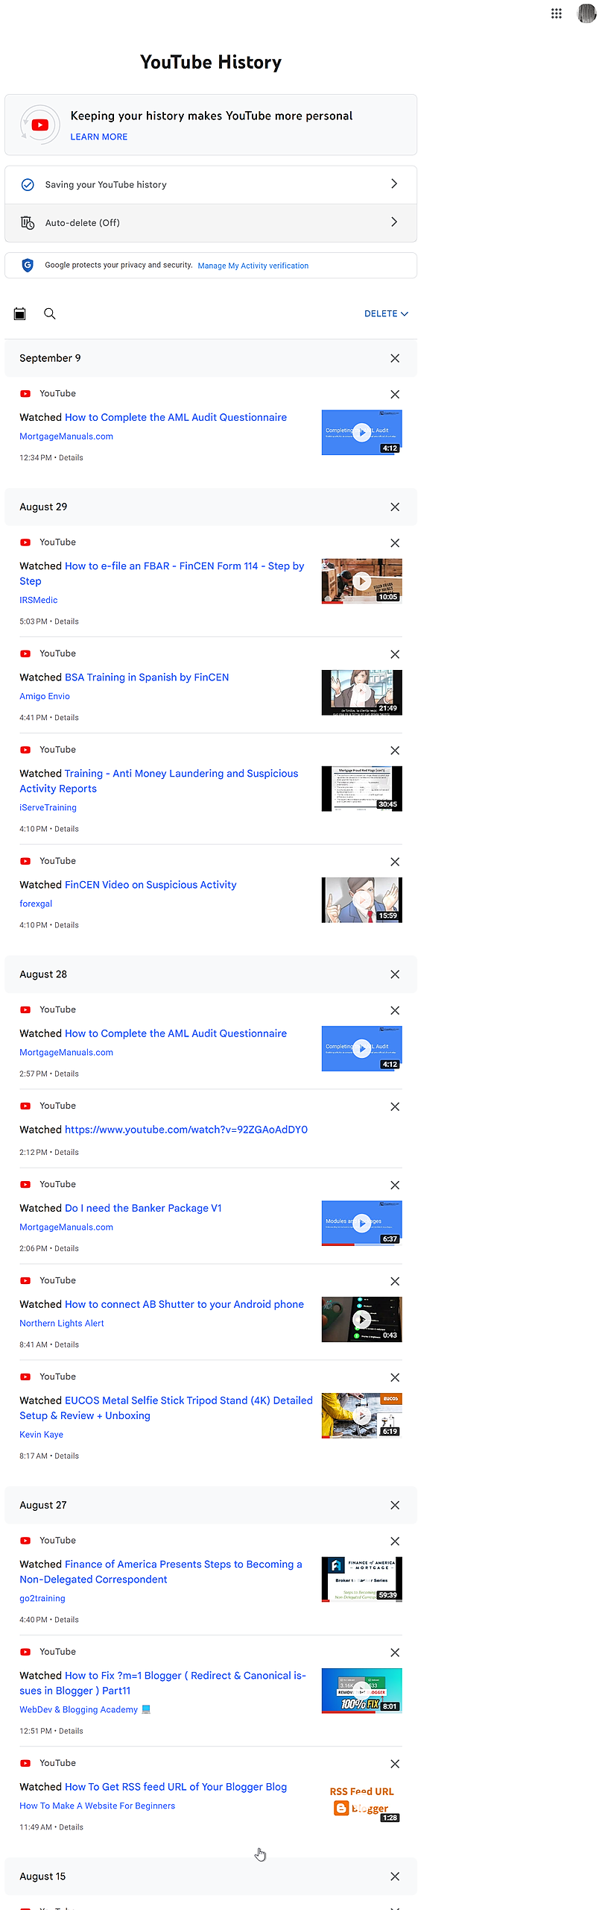Screen dimensions: 602x1910
Task: Visit Kevin Kaye channel link
Action: click(41, 1434)
